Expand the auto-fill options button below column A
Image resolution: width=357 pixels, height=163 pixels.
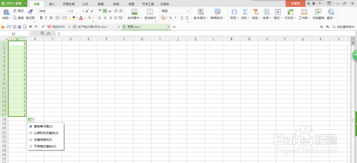(31, 120)
